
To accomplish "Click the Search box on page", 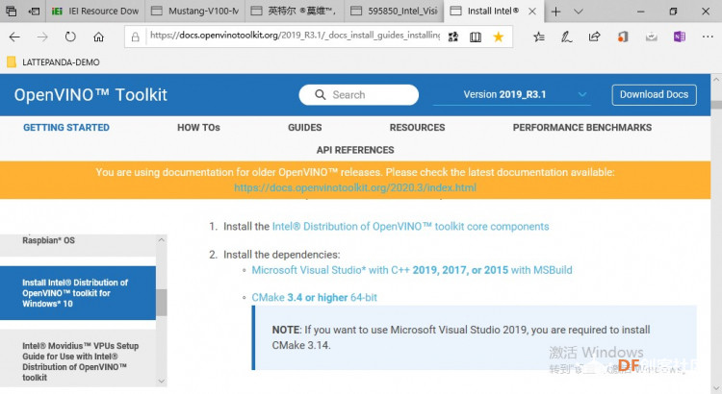I will [358, 95].
